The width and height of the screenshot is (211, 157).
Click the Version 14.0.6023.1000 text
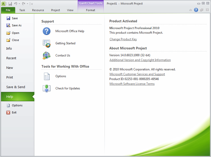[130, 55]
